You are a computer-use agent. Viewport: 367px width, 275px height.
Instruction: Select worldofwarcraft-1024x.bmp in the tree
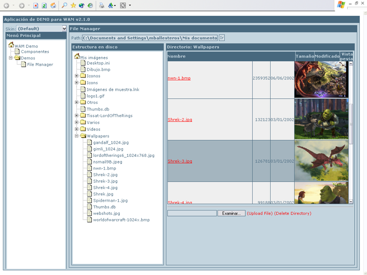coord(121,220)
